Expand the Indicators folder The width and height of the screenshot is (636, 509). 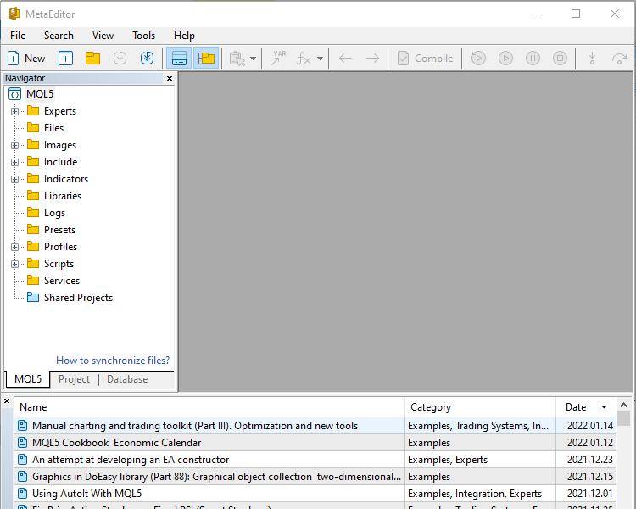click(x=15, y=179)
